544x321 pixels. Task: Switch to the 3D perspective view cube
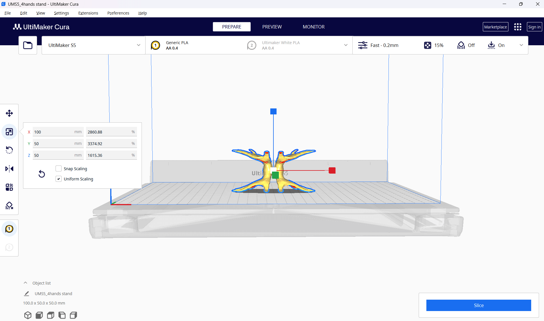pos(28,315)
